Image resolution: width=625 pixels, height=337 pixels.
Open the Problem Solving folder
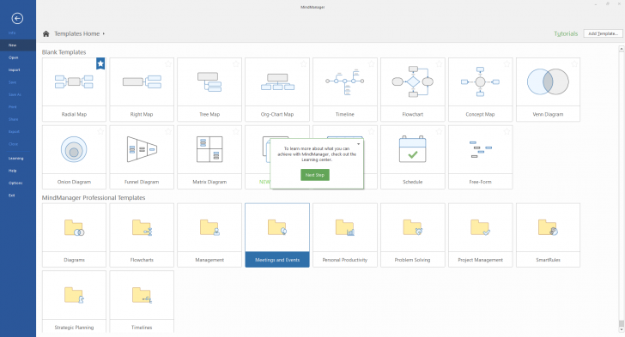[x=413, y=235]
